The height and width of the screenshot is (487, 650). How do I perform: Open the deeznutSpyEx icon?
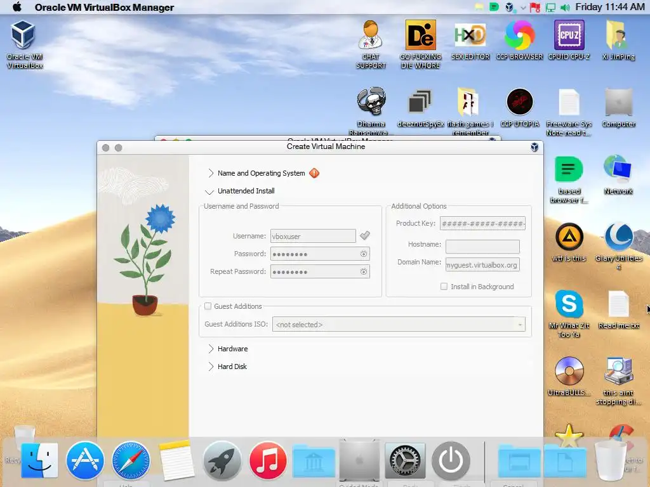[420, 107]
